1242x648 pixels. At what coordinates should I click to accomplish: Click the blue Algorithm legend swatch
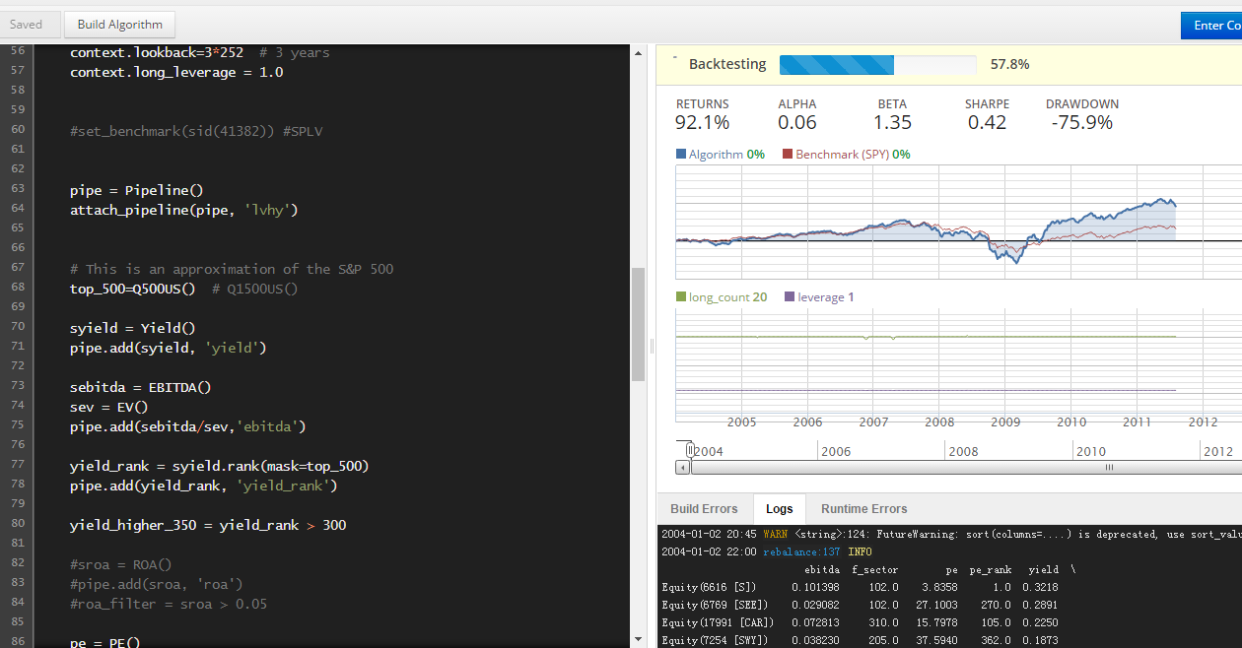[681, 155]
